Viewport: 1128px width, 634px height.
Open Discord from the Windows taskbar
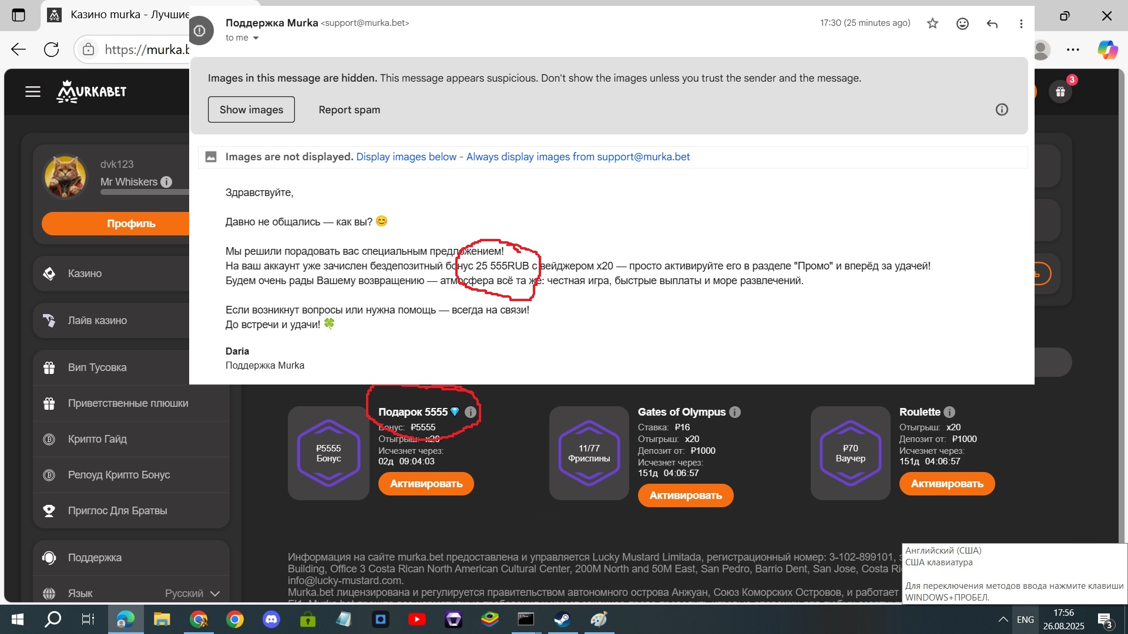(271, 619)
